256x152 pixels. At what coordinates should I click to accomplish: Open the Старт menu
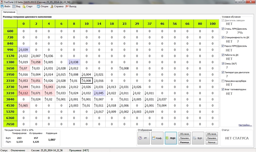pos(27,6)
